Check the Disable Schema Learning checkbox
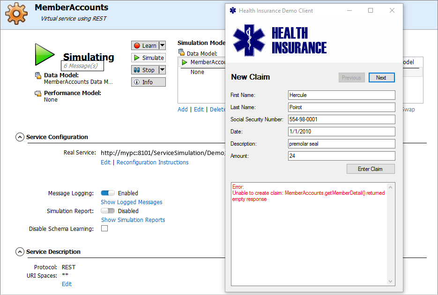The height and width of the screenshot is (295, 438). [104, 229]
